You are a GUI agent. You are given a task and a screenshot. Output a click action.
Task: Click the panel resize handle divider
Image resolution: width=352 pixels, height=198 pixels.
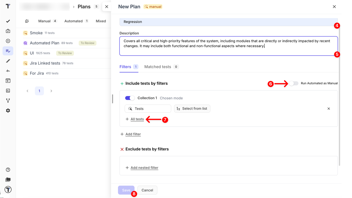pos(112,99)
